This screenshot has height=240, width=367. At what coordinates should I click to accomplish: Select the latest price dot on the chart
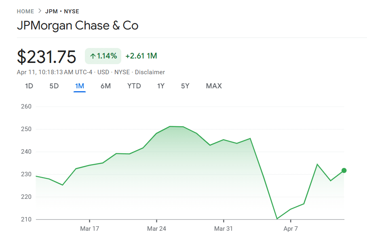(x=344, y=170)
